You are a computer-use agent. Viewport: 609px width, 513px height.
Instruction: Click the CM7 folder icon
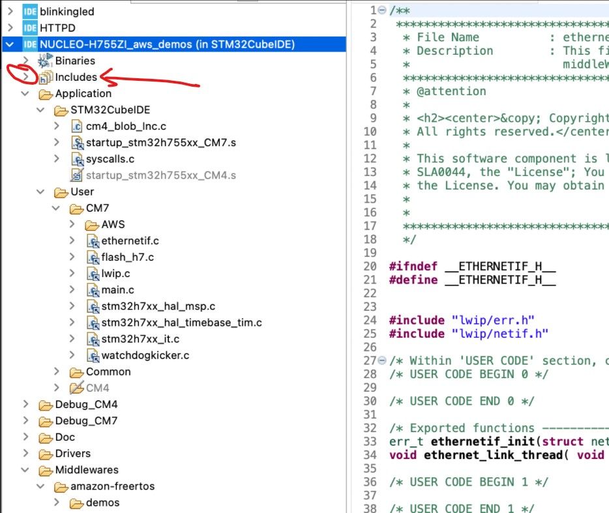click(x=76, y=208)
